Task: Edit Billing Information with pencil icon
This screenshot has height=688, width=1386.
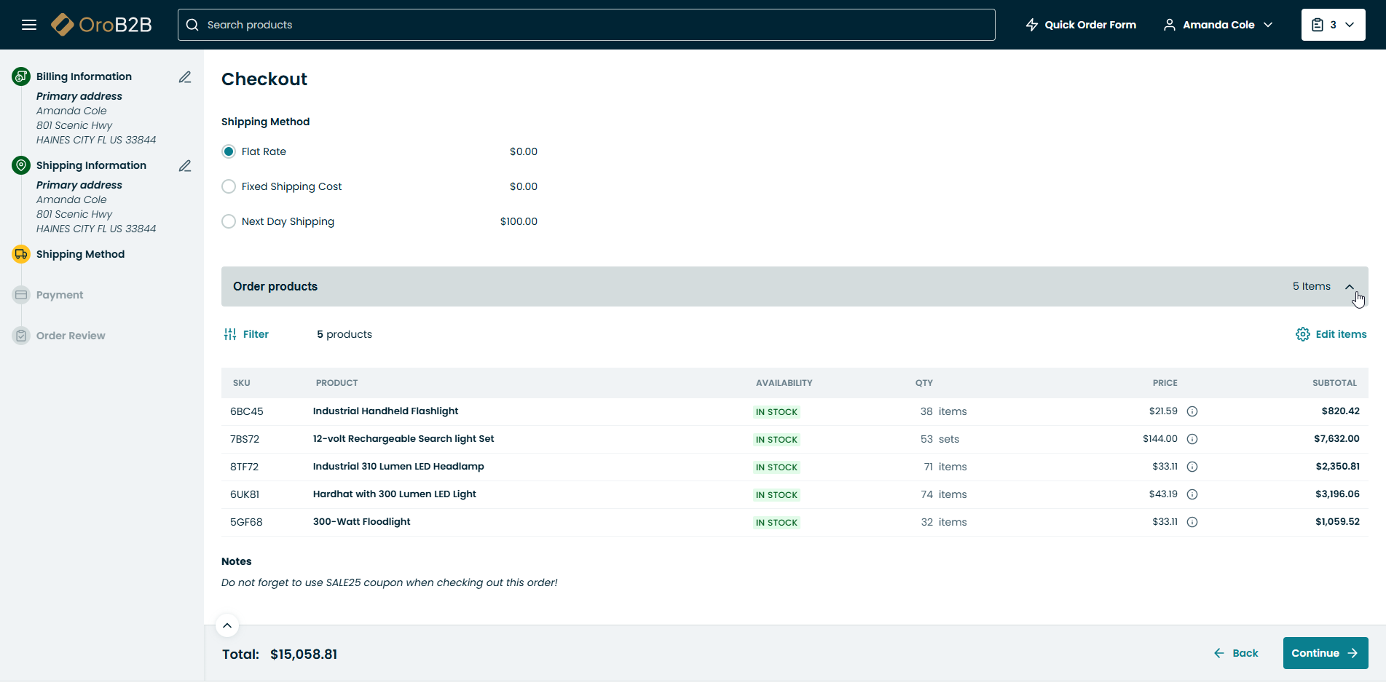Action: [x=185, y=77]
